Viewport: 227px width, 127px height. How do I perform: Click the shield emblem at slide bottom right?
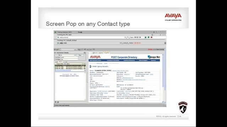pyautogui.click(x=183, y=107)
